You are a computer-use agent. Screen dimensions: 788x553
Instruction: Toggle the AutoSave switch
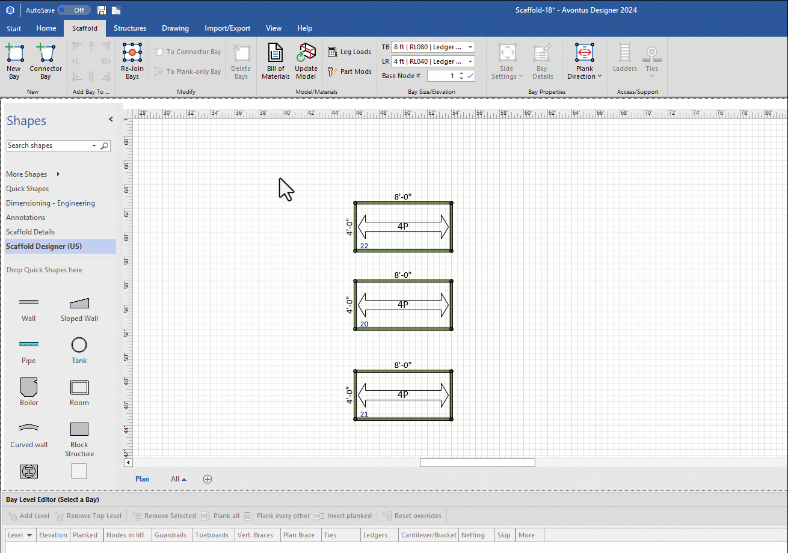pyautogui.click(x=73, y=10)
